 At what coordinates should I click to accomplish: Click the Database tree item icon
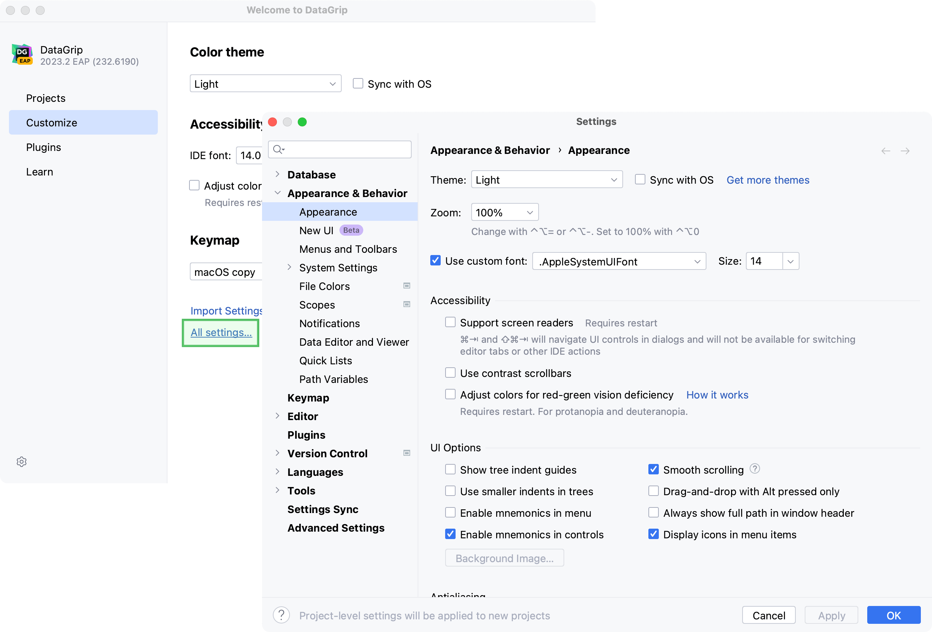tap(279, 174)
